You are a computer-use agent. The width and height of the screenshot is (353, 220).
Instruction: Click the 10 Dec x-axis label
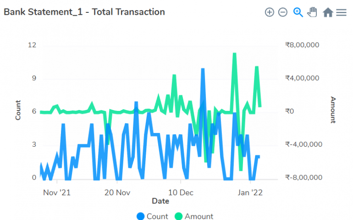point(180,192)
